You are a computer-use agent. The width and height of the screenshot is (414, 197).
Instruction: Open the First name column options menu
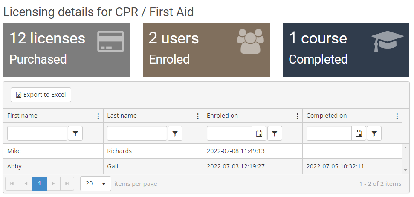(98, 116)
